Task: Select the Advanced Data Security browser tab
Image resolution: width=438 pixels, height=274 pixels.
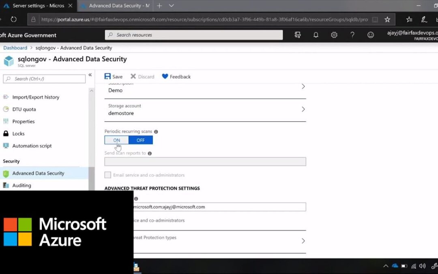Action: tap(115, 6)
